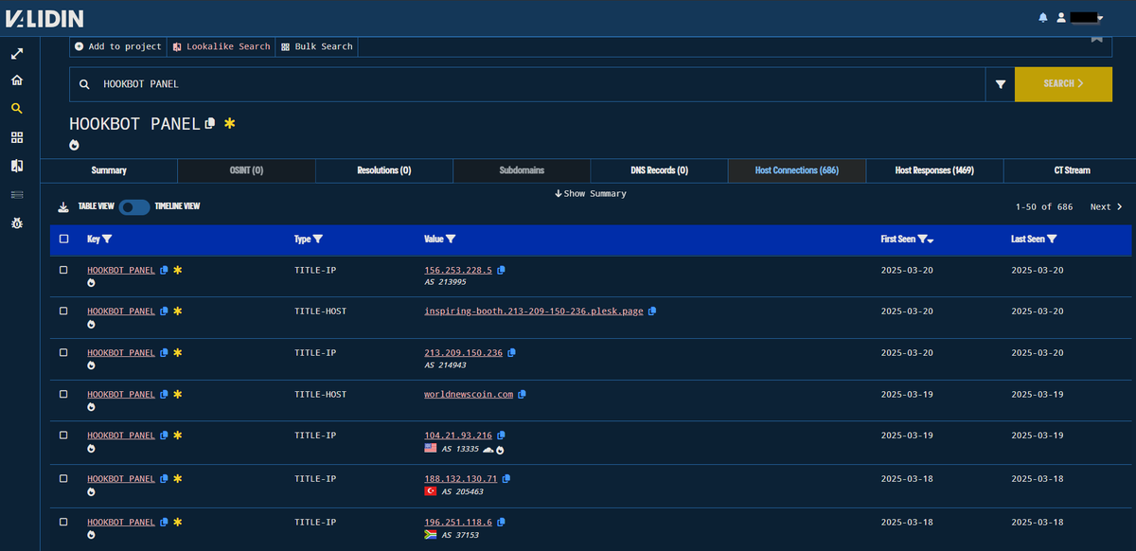Copy the IP 188.132.130.71

pyautogui.click(x=506, y=479)
